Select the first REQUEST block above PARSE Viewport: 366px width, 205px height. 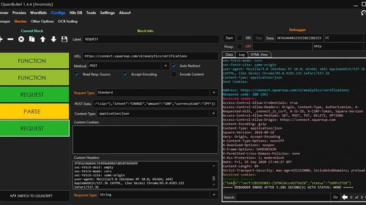point(34,95)
